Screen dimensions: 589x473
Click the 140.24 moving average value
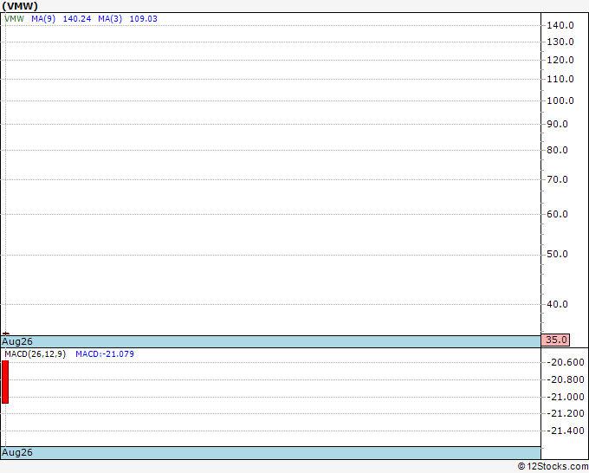point(77,19)
